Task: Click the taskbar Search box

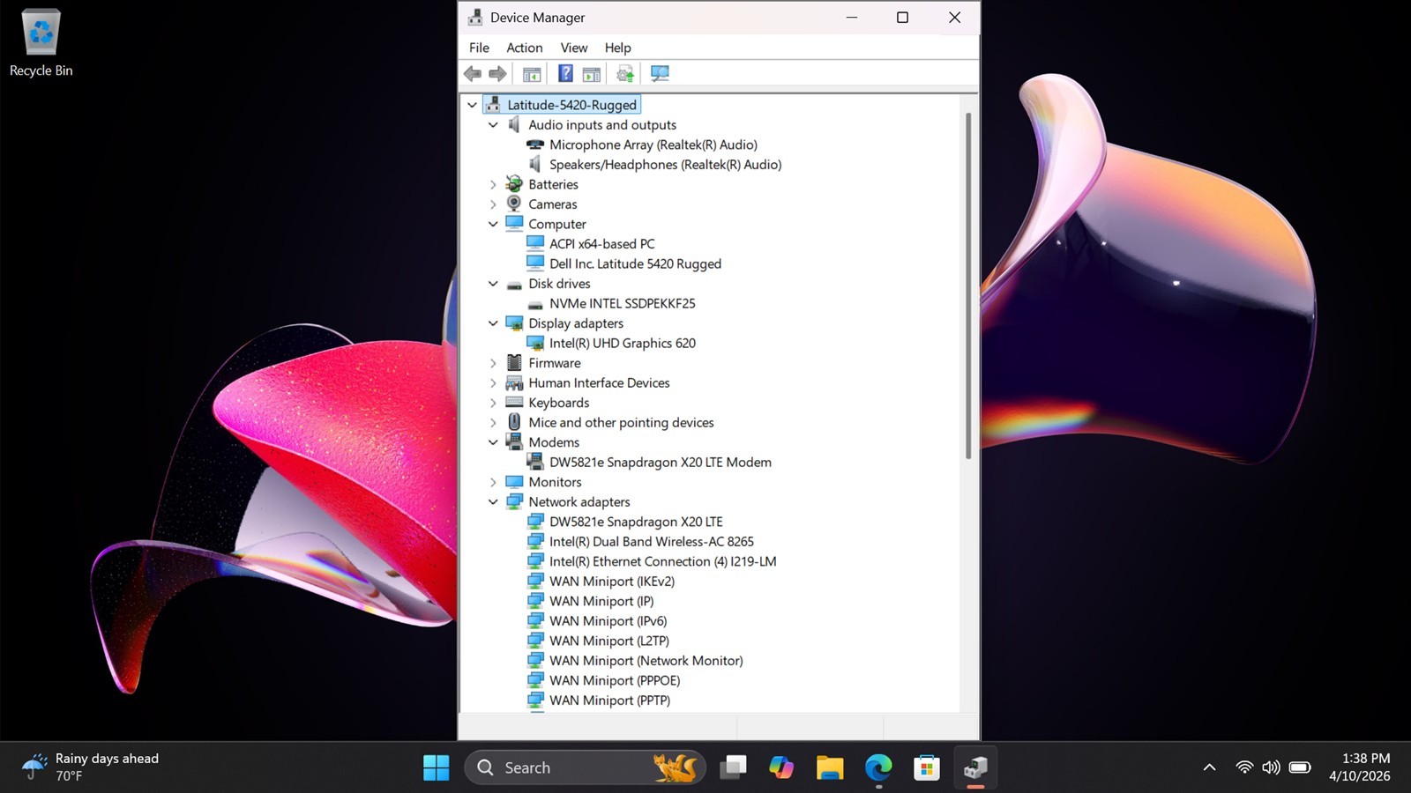Action: [x=586, y=768]
